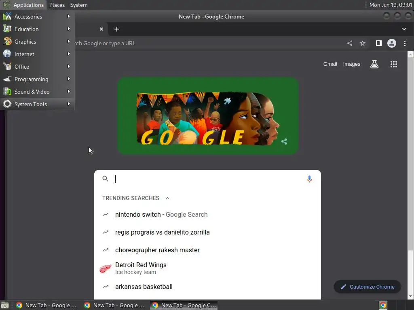The image size is (414, 310).
Task: Click the Sound & Video icon
Action: click(x=7, y=92)
